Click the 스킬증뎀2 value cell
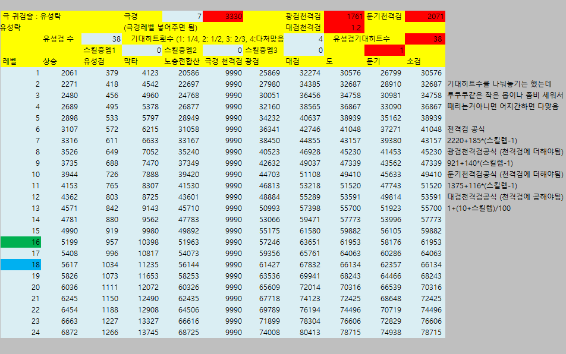The image size is (566, 354). [x=223, y=50]
